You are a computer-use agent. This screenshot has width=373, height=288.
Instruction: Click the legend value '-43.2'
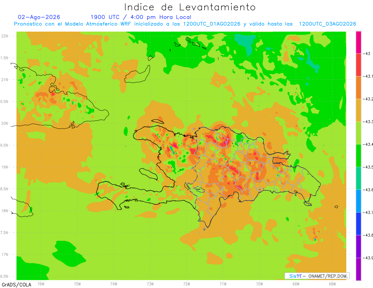[368, 99]
